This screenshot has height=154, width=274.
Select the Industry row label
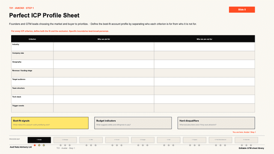point(15,44)
